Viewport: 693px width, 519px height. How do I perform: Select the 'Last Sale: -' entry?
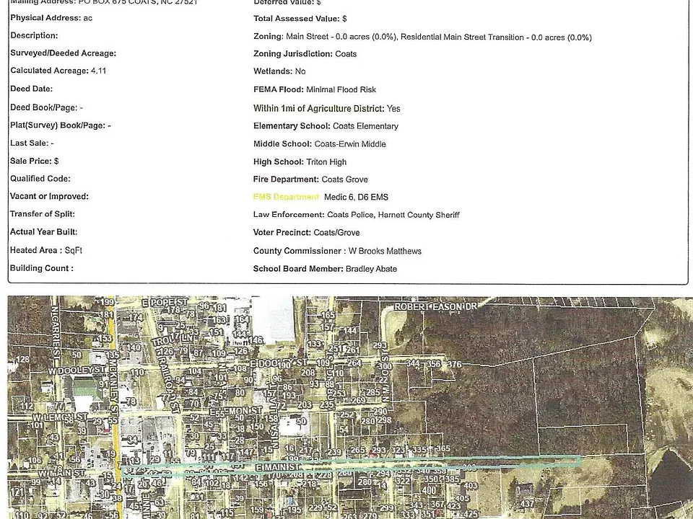[x=32, y=143]
